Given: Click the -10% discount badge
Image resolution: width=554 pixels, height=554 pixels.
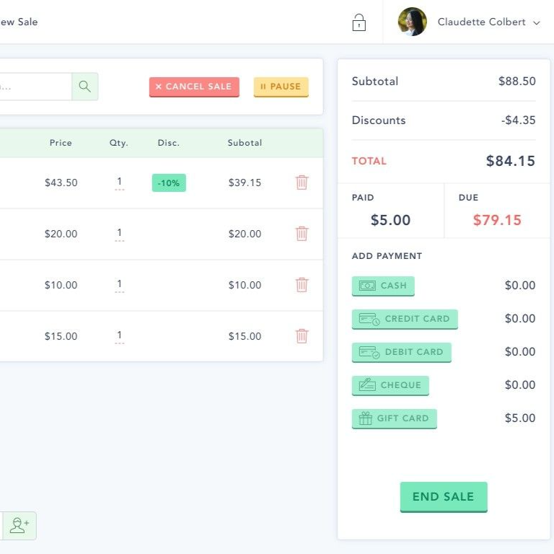Looking at the screenshot, I should tap(169, 183).
